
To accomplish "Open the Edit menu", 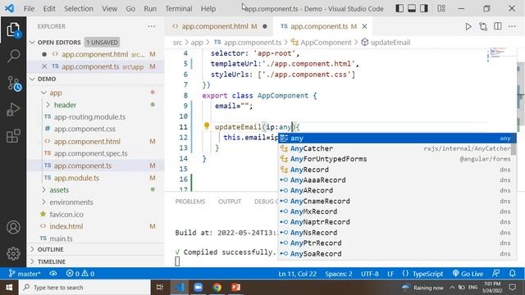I will point(49,9).
